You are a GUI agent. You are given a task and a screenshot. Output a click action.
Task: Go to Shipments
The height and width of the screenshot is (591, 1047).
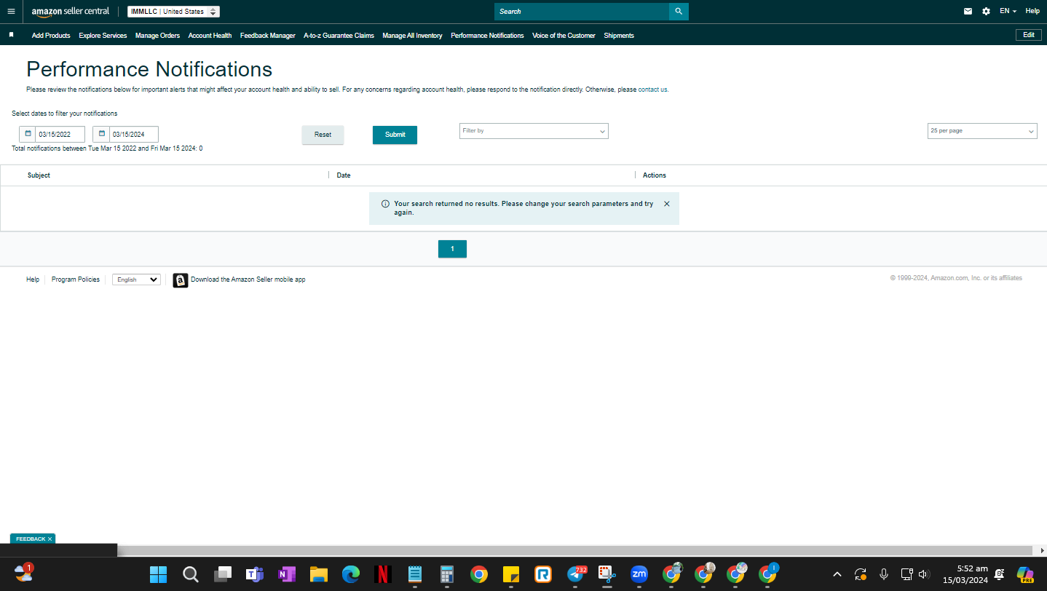click(619, 36)
